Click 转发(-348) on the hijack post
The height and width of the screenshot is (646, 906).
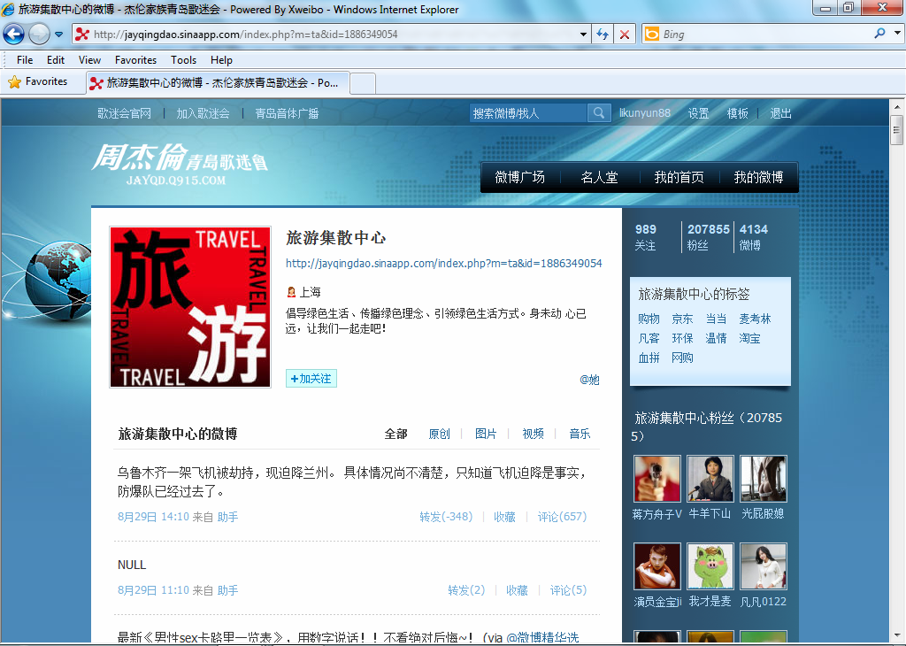tap(446, 517)
